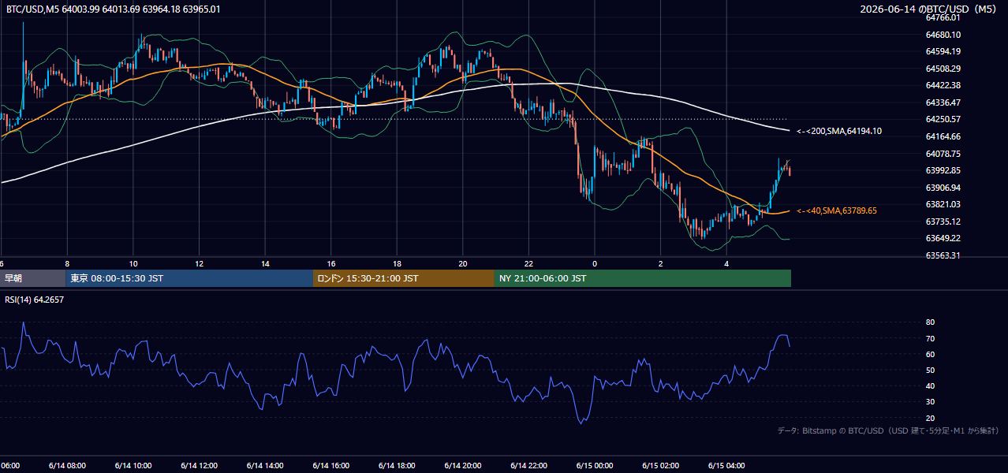This screenshot has height=473, width=1008.
Task: Click price axis label 64508.29
Action: (943, 69)
